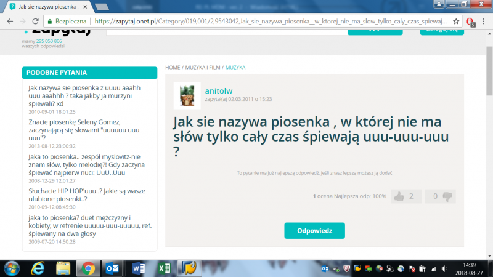Open the HOME breadcrumb link
Viewport: 493px width, 277px height.
(173, 66)
